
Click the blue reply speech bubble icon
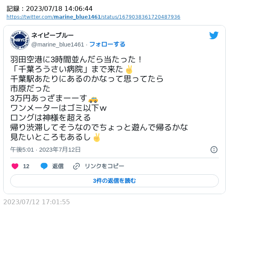[x=44, y=166]
